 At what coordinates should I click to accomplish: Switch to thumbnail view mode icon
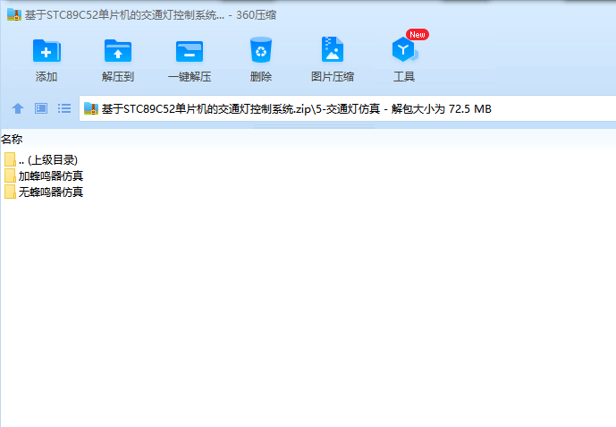tap(41, 108)
